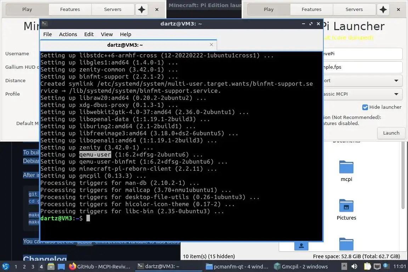Open the Help menu in terminal

pos(125,34)
